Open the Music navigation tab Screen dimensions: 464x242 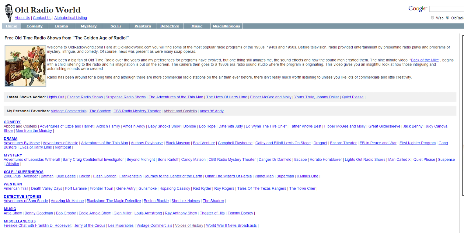197,26
